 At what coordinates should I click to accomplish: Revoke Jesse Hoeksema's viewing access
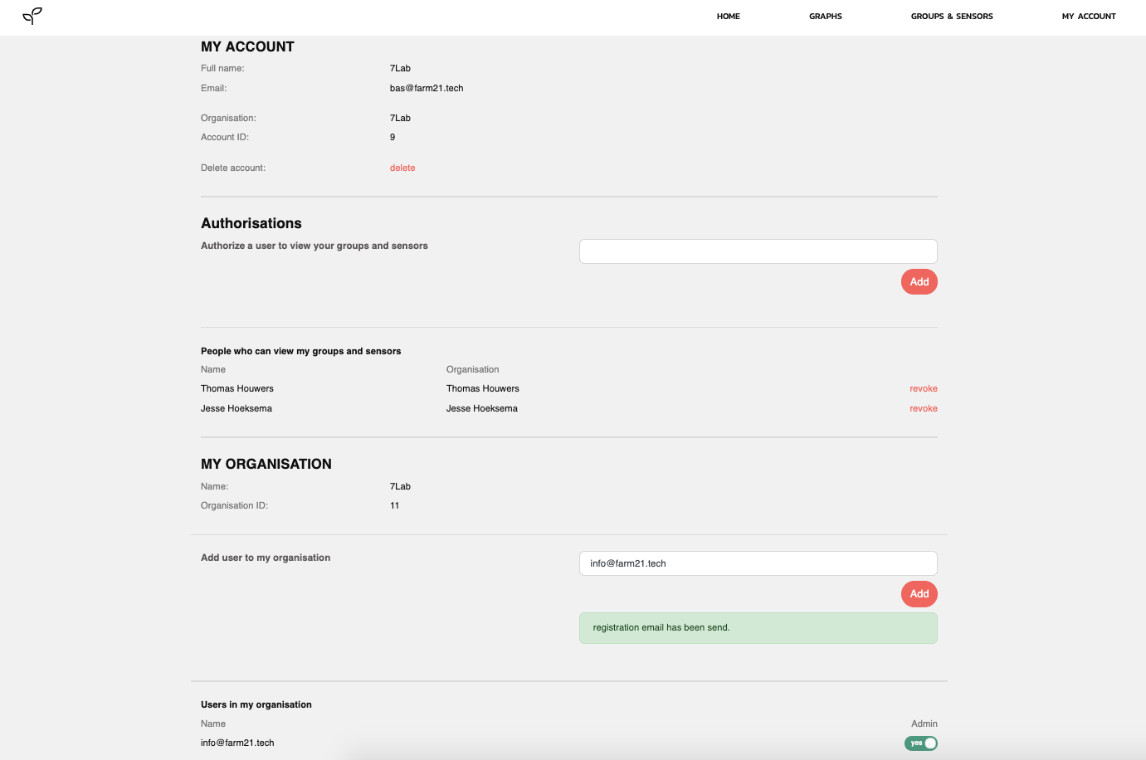(x=923, y=408)
